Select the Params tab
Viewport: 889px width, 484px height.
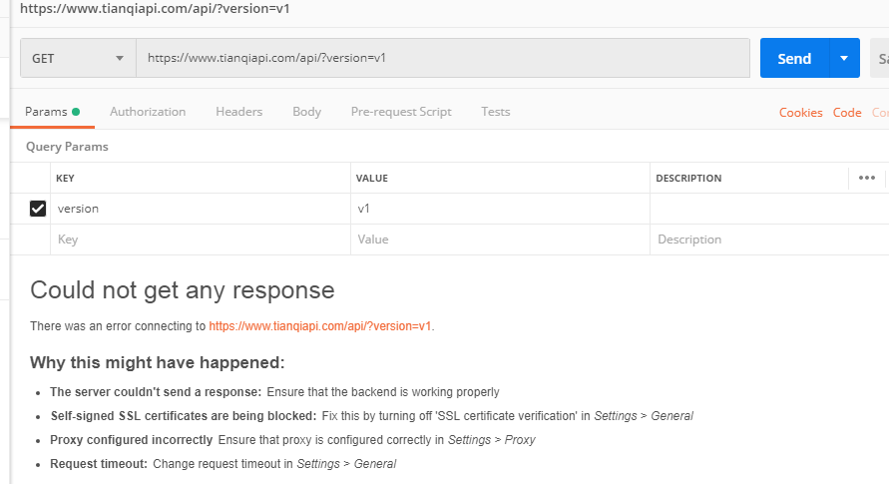point(46,112)
